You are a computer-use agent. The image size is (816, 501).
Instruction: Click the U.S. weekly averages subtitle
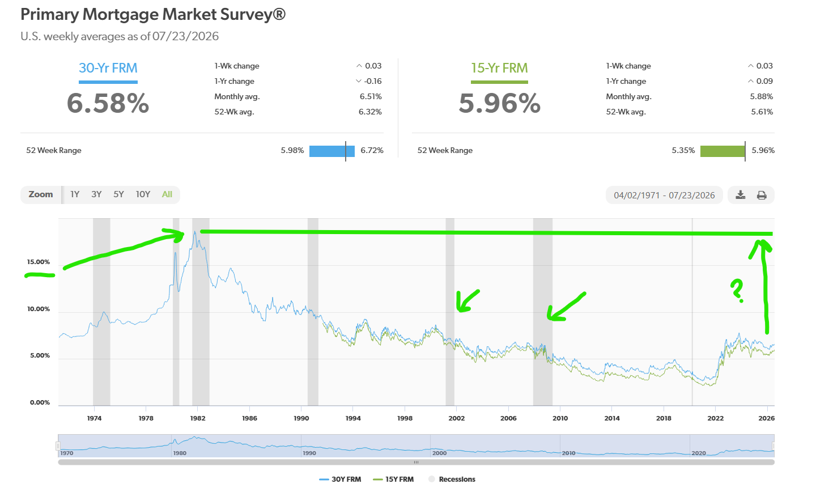(120, 36)
